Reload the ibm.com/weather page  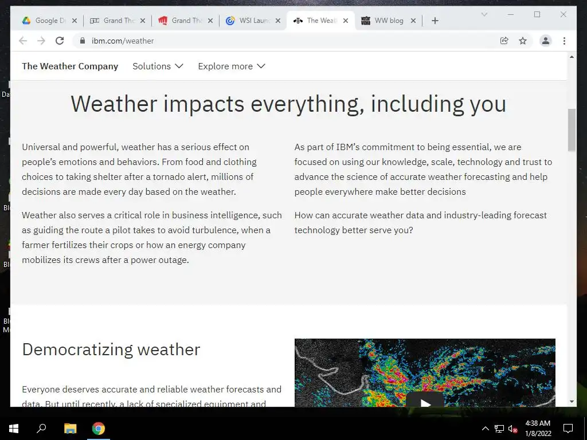click(x=60, y=41)
